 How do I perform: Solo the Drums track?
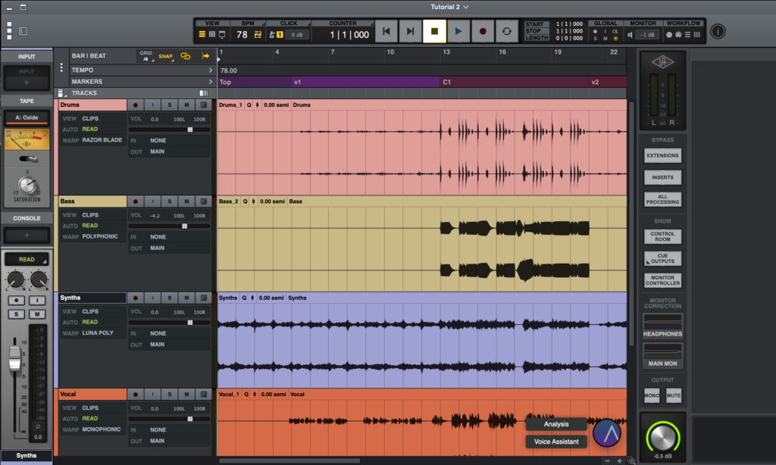169,105
